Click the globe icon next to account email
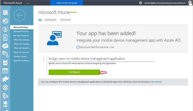Screen dimensions: 193x111 pyautogui.click(x=141, y=3)
